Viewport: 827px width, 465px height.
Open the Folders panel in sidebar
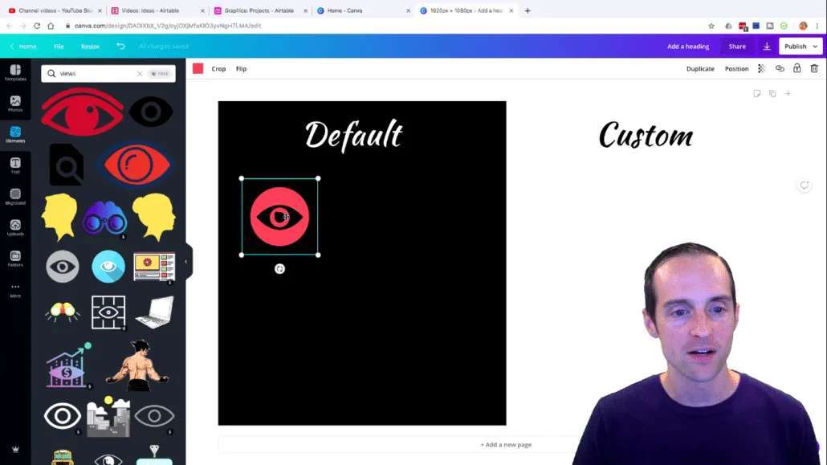coord(15,259)
